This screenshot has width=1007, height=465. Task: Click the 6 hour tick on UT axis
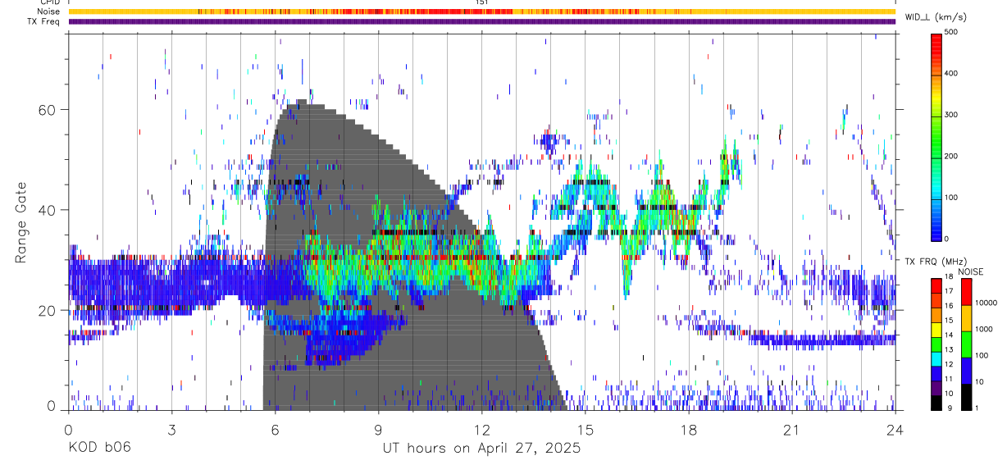[275, 428]
